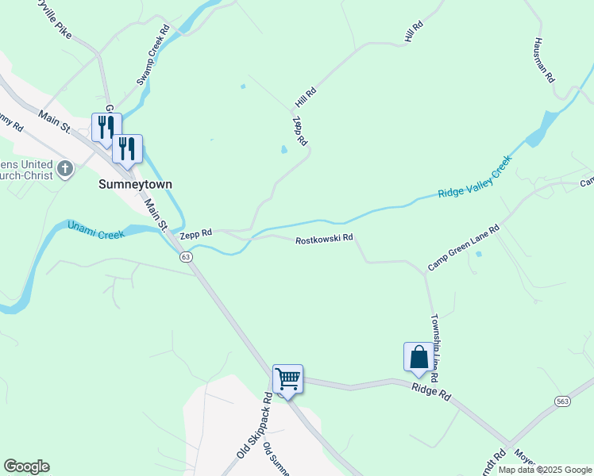Select the United Church-Christ place label
The height and width of the screenshot is (476, 594).
pyautogui.click(x=26, y=170)
